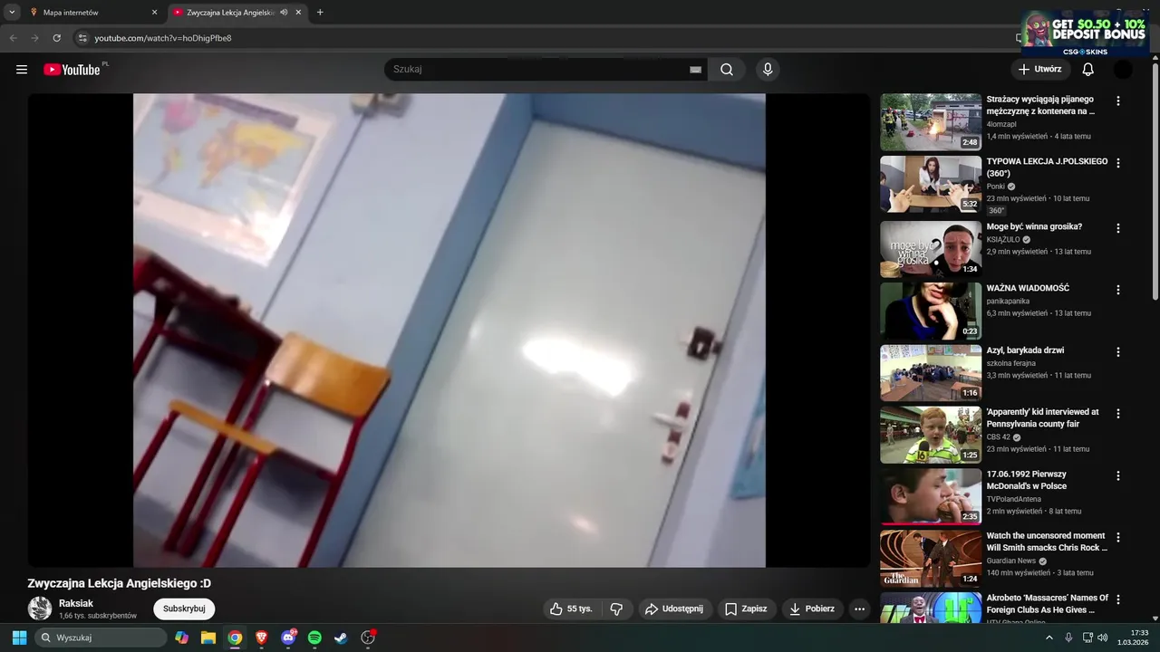The width and height of the screenshot is (1160, 652).
Task: Click the search magnifier button
Action: point(727,70)
